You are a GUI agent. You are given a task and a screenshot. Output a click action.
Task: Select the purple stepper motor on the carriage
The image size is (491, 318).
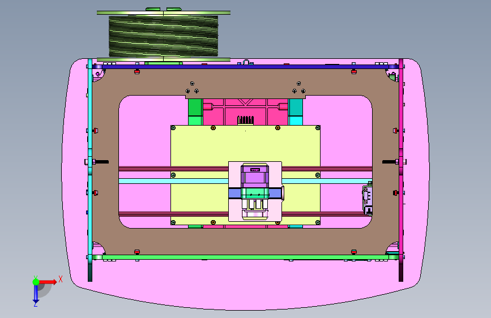pyautogui.click(x=255, y=176)
